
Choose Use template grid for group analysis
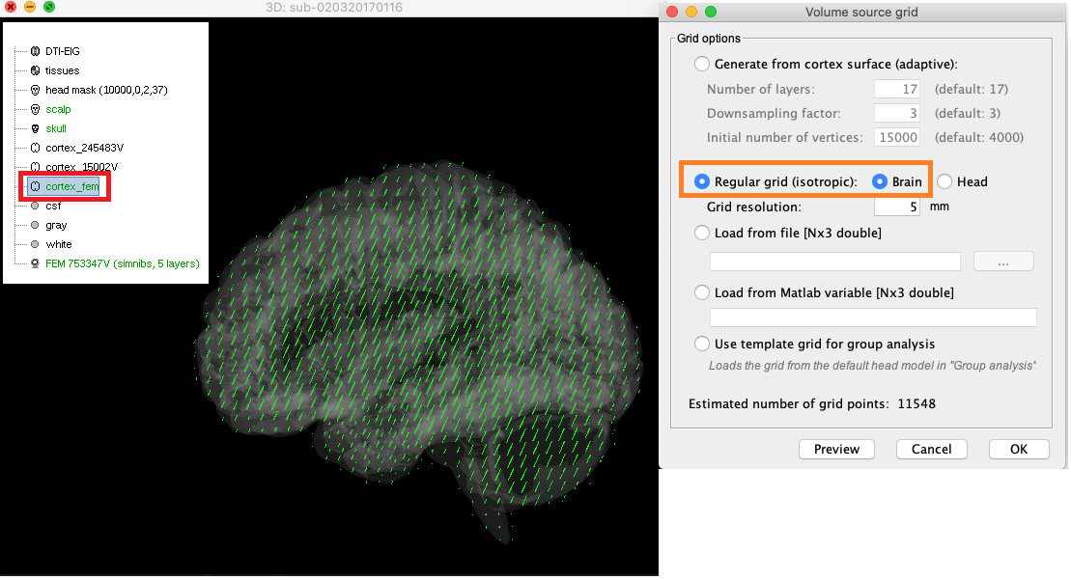(701, 344)
